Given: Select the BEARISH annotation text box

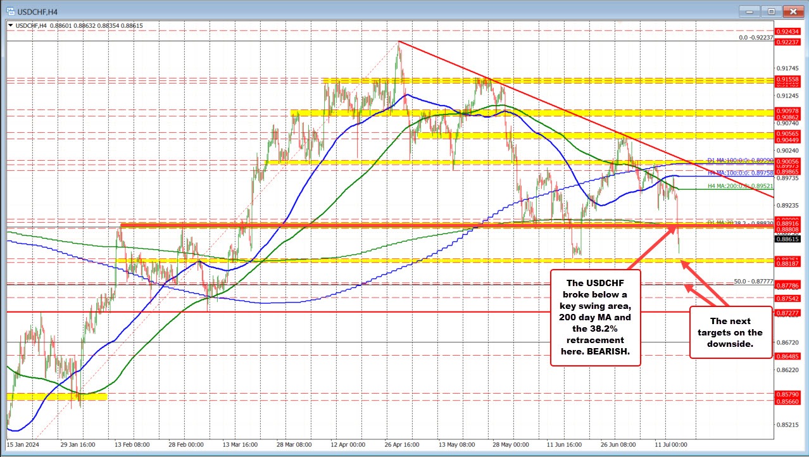Looking at the screenshot, I should pos(595,318).
